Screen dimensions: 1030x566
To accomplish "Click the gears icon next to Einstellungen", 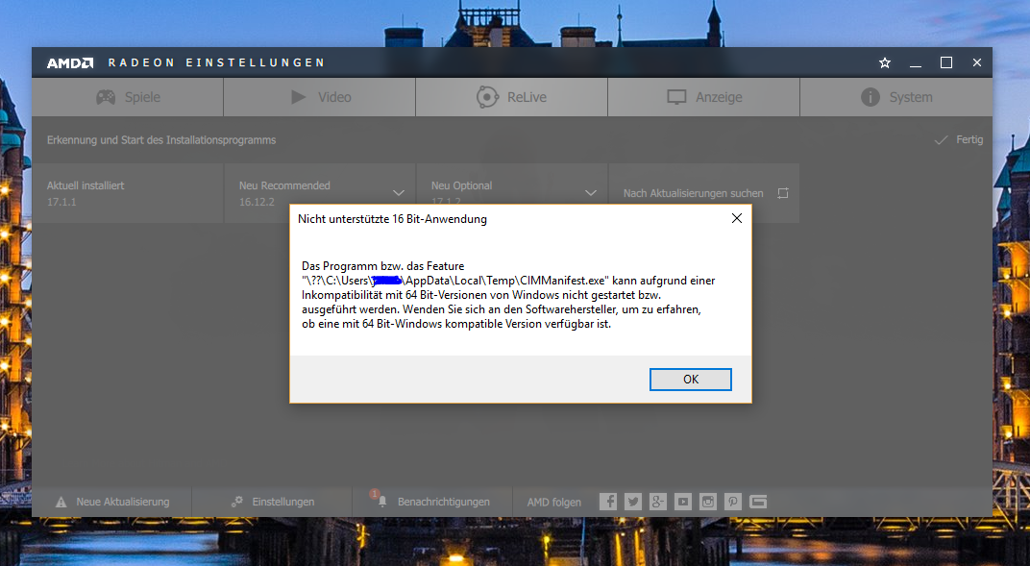I will pos(237,502).
